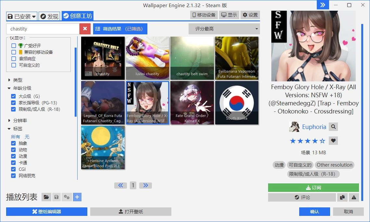Open 移动设备 options

pyautogui.click(x=204, y=15)
